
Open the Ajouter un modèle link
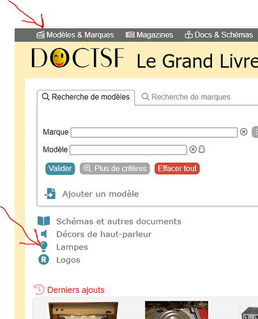[100, 194]
